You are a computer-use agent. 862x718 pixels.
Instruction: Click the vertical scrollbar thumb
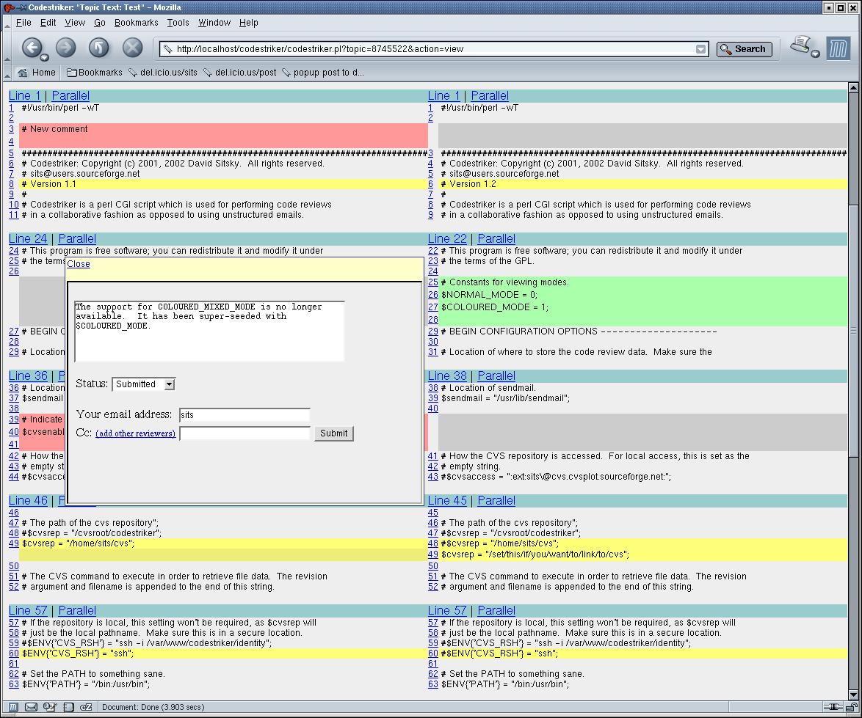tap(853, 330)
